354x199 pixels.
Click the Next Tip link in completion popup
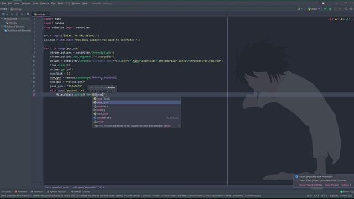pyautogui.click(x=167, y=126)
